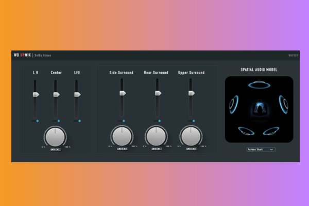
Task: Click the Side Surround fader handle
Action: pos(123,93)
